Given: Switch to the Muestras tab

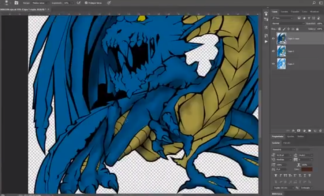Looking at the screenshot, I should tap(314, 12).
